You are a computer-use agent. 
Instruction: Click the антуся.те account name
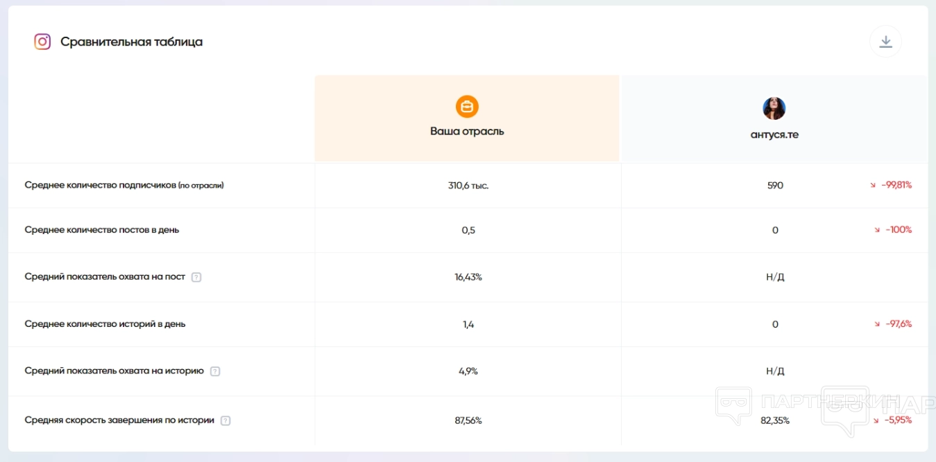[774, 134]
